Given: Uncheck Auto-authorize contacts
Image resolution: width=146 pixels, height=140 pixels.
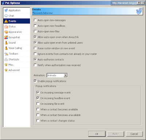Looking at the screenshot, I should pos(35,59).
